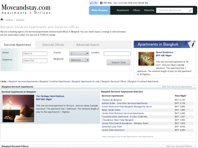Open first Bangkok Furnished Apartments link
The image size is (198, 148).
point(55,81)
